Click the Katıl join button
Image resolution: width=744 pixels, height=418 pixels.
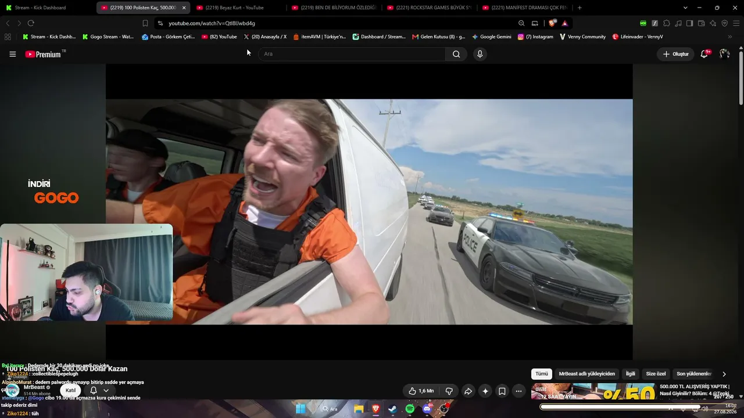(70, 391)
